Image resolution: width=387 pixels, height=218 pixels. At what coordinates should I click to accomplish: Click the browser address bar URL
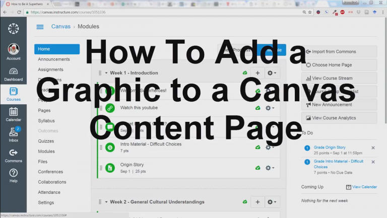[x=68, y=12]
